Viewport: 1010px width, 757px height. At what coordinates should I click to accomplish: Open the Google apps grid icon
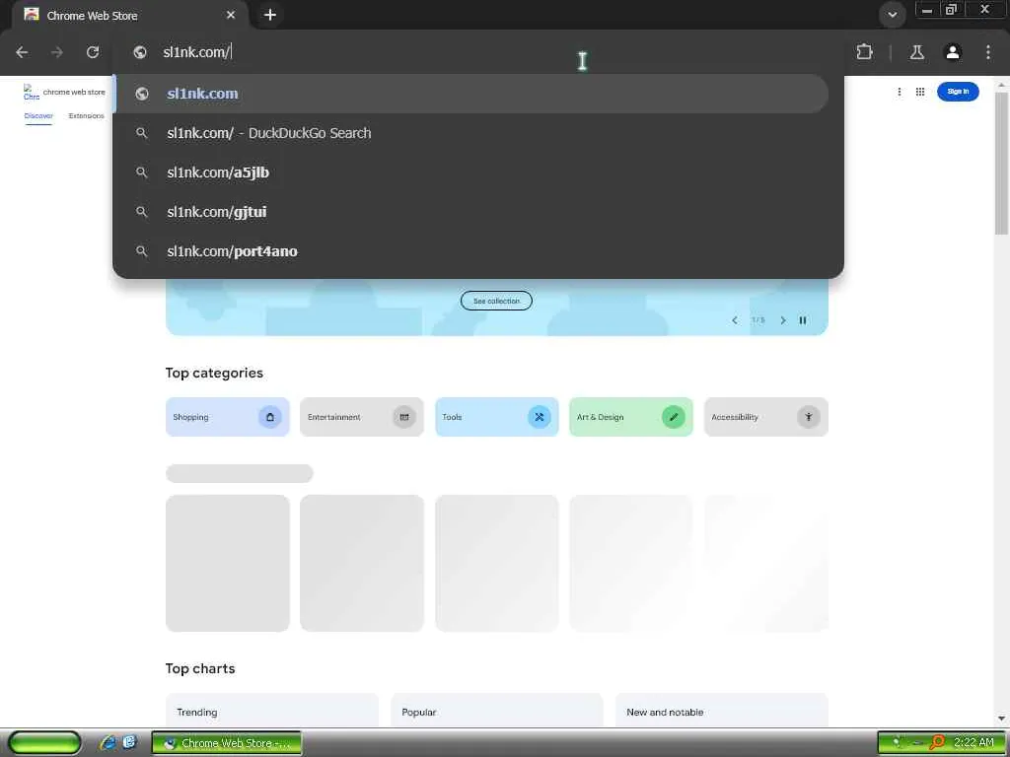920,92
